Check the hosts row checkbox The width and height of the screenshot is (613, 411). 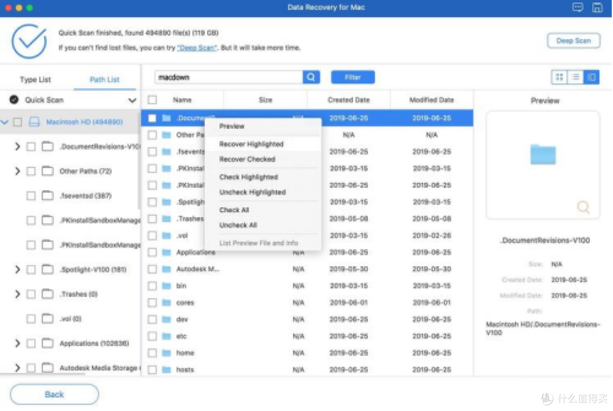[x=153, y=370]
